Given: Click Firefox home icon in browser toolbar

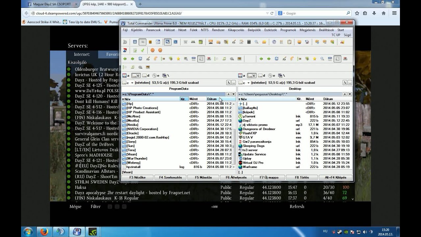Looking at the screenshot, I should tap(384, 13).
